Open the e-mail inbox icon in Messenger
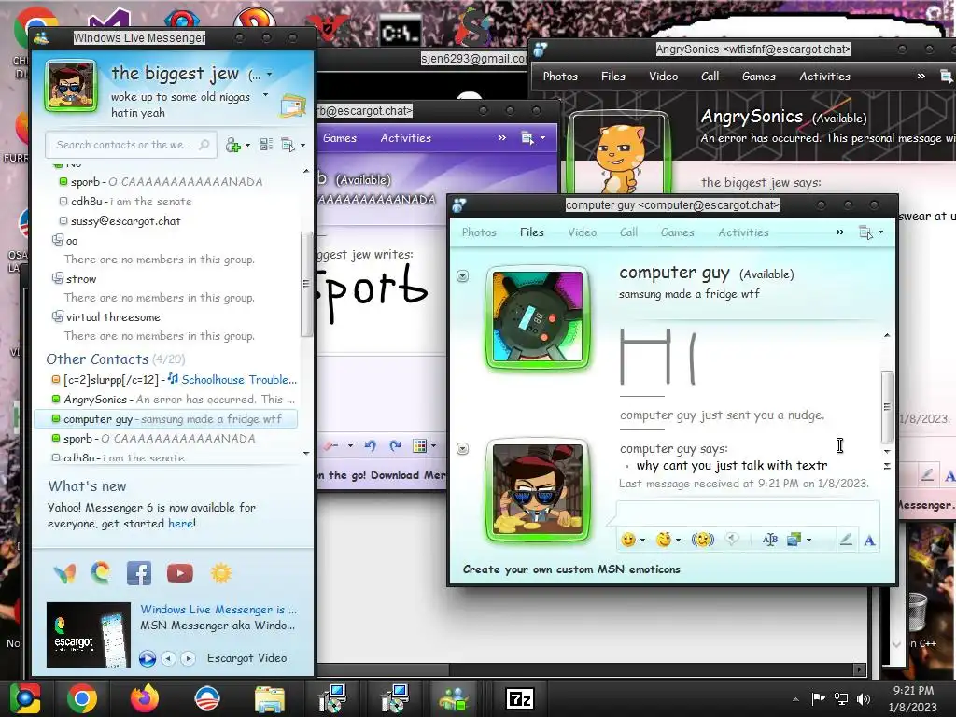Viewport: 956px width, 717px height. tap(292, 106)
